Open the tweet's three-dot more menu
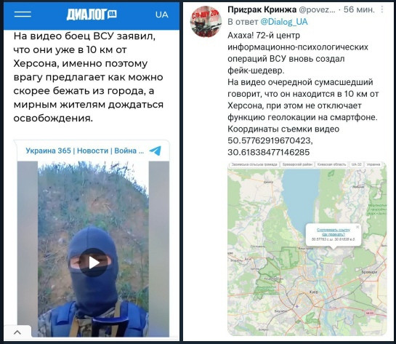The width and height of the screenshot is (396, 344). 382,9
